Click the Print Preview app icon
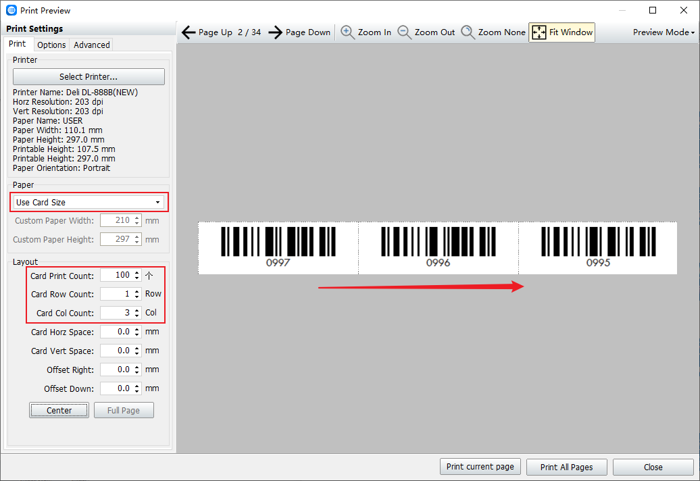The height and width of the screenshot is (481, 700). pos(11,10)
